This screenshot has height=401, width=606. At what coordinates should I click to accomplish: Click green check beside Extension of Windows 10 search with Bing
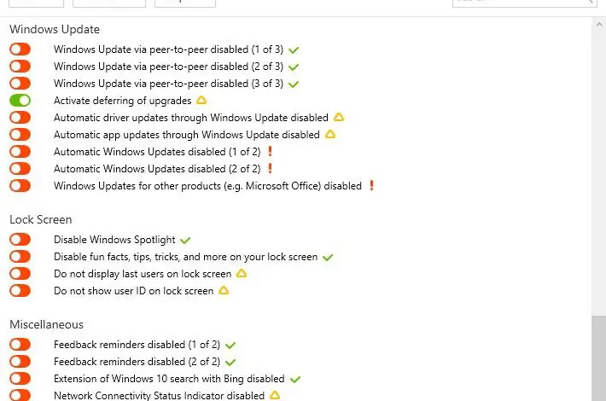(x=295, y=379)
